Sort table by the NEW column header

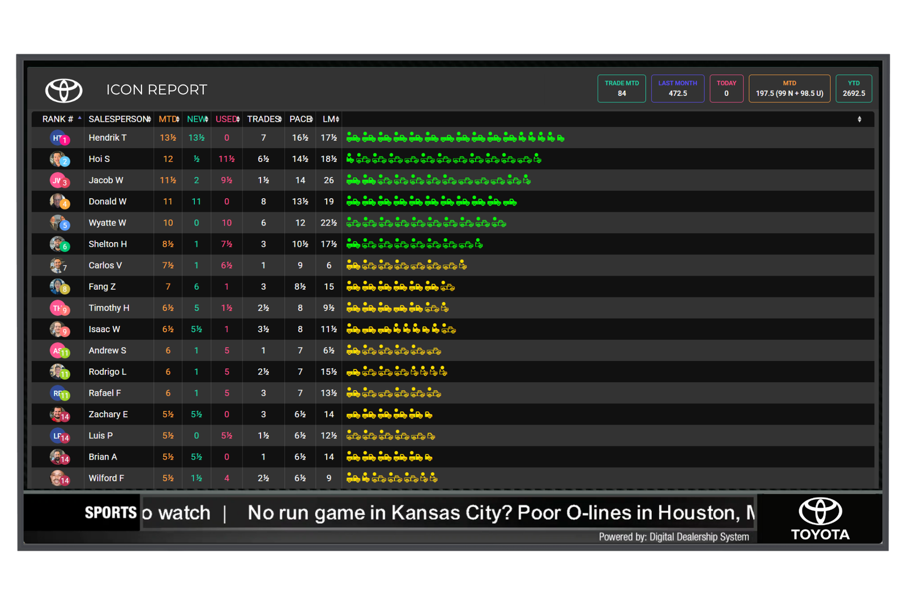[196, 119]
